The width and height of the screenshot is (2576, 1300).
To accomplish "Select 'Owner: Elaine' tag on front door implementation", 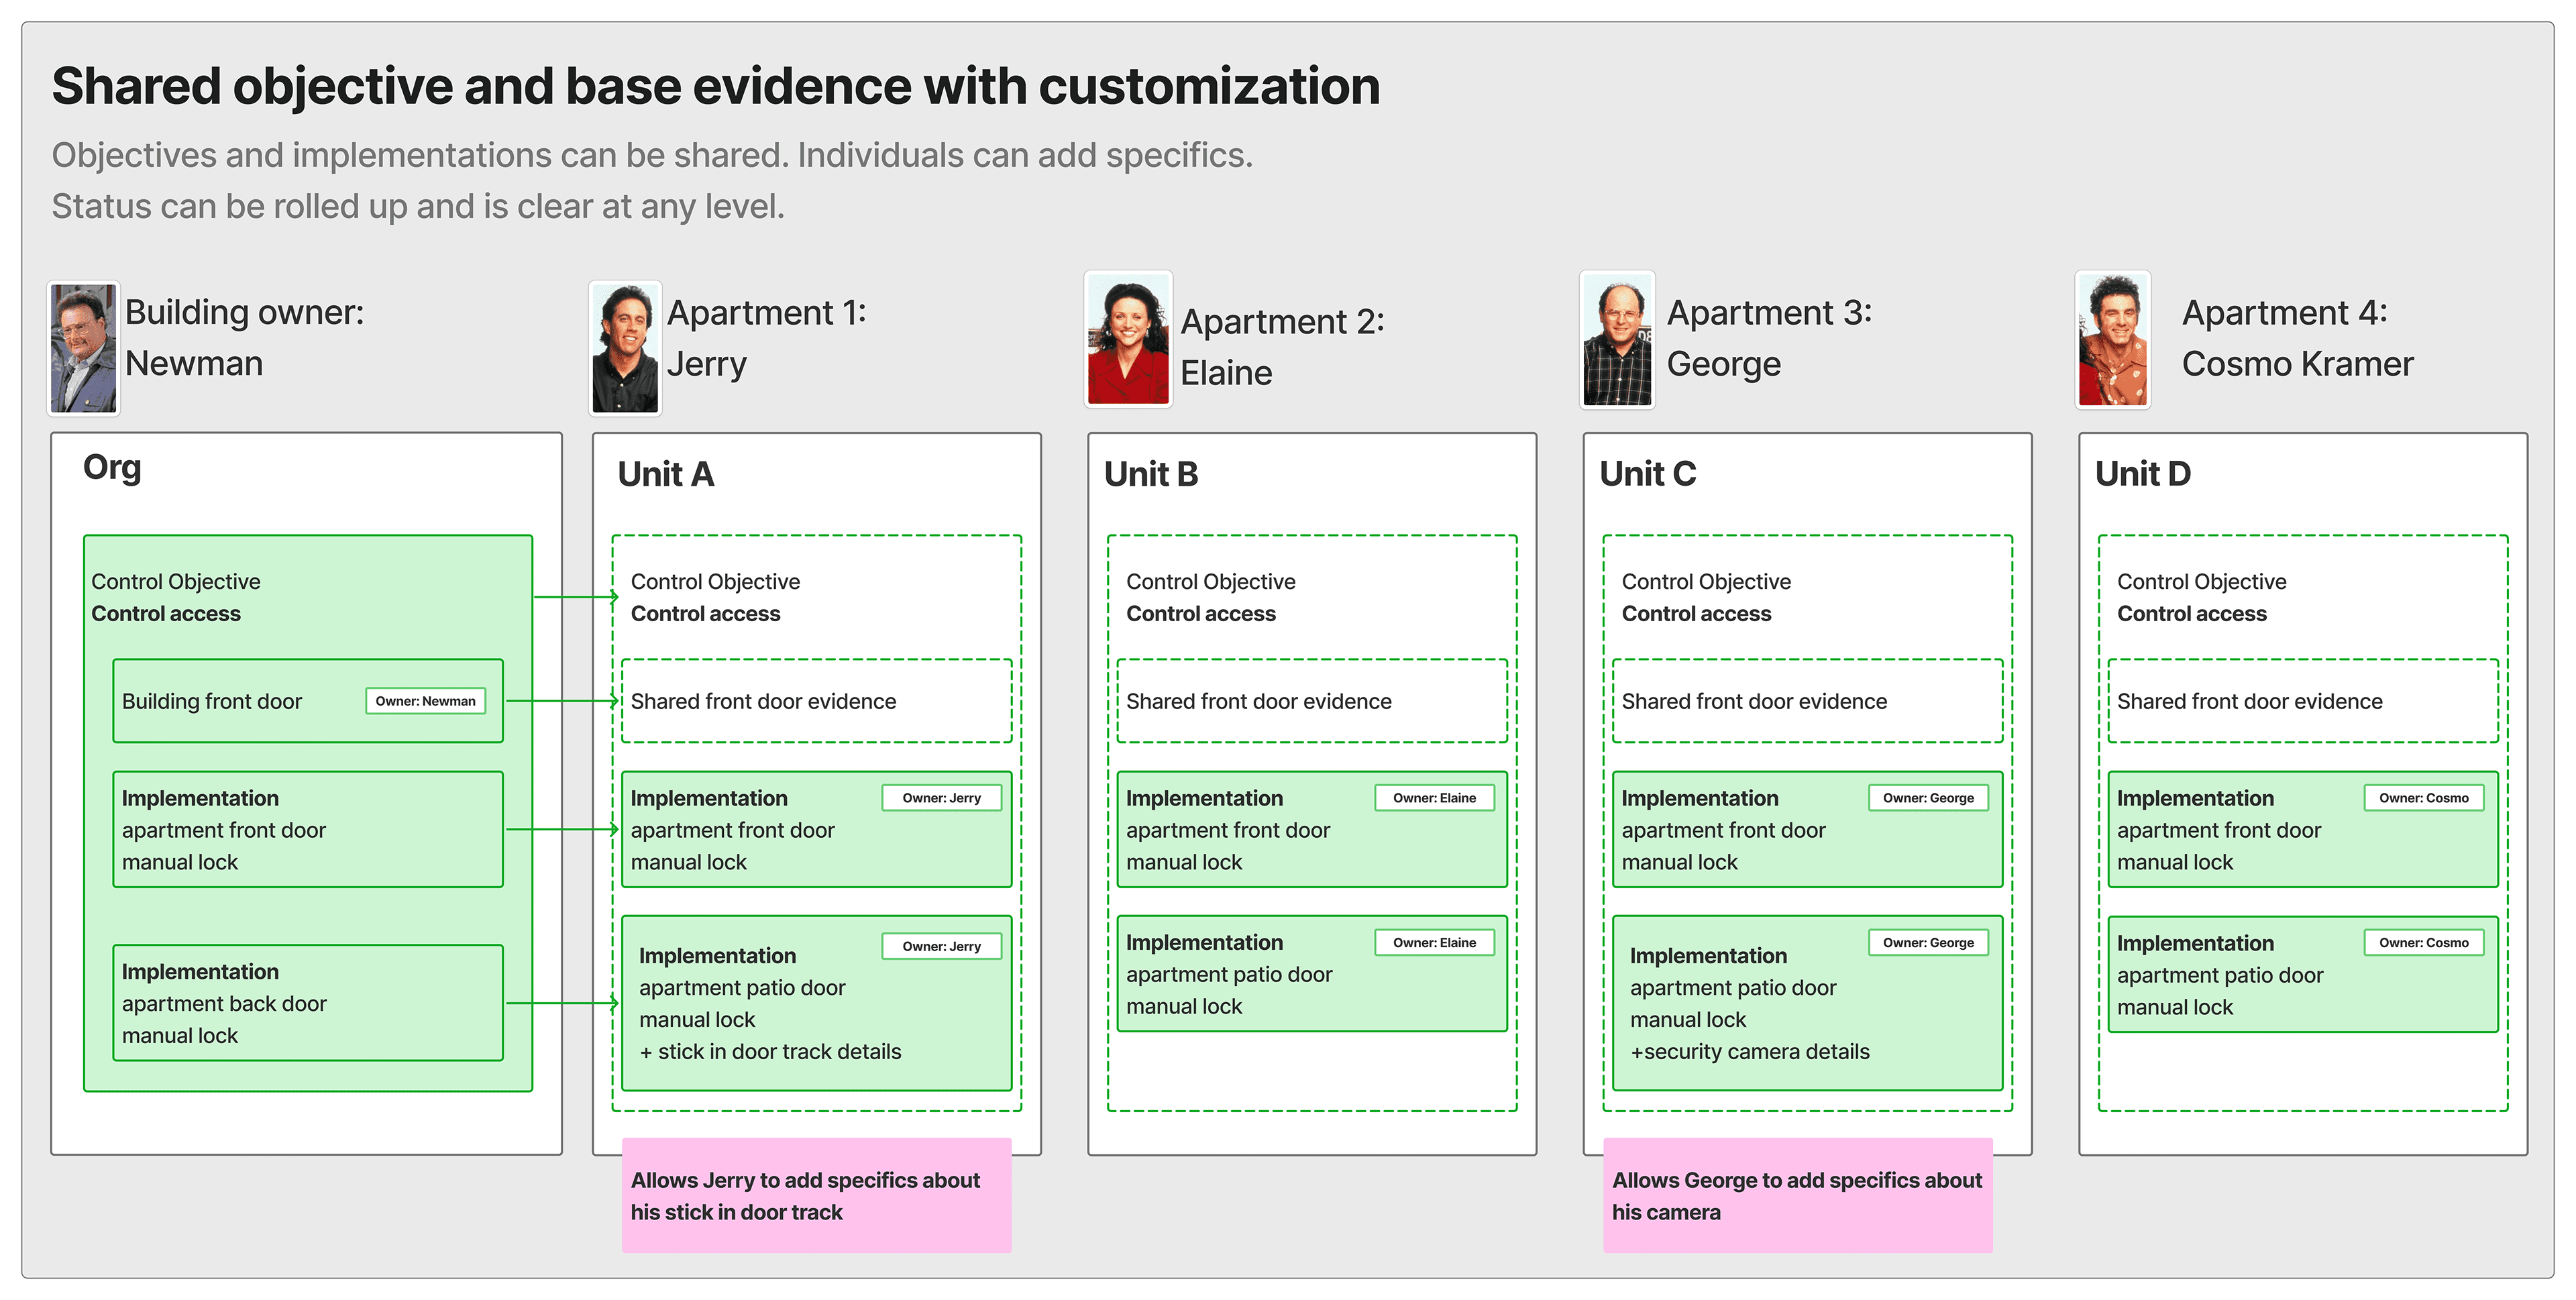I will (1434, 798).
